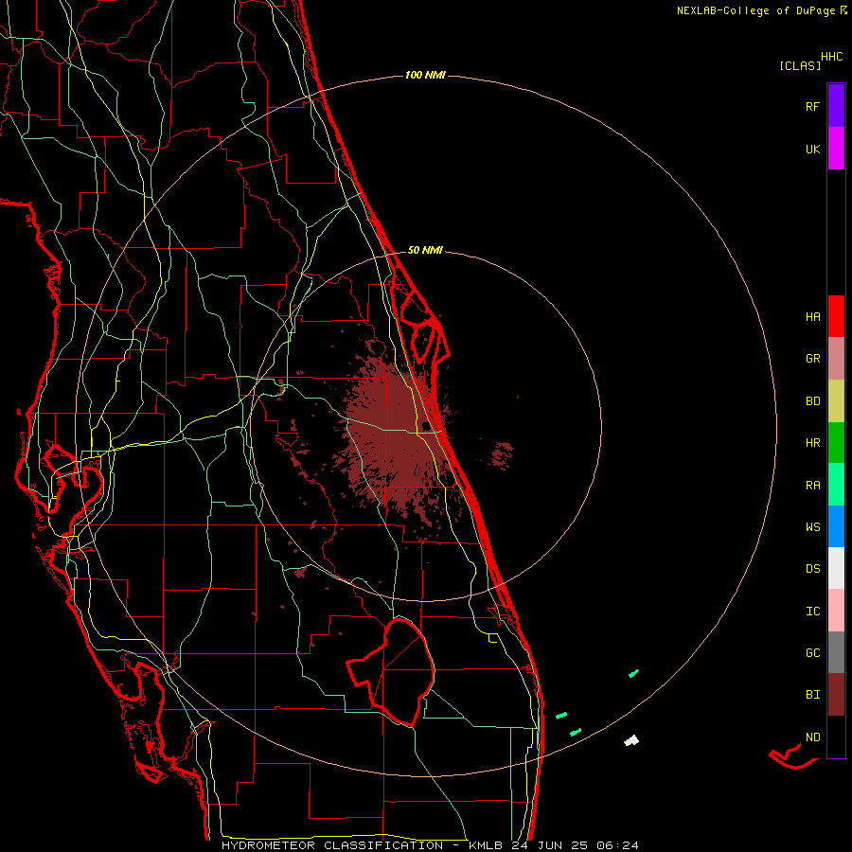Select the red HA legend swatch

(836, 316)
